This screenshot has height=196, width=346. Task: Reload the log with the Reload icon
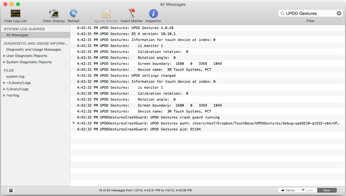(73, 14)
